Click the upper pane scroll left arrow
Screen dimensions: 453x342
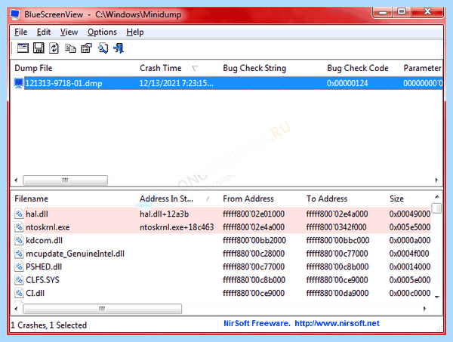point(16,180)
